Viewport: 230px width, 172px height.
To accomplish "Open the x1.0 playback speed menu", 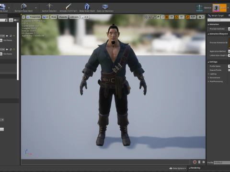I will point(85,17).
